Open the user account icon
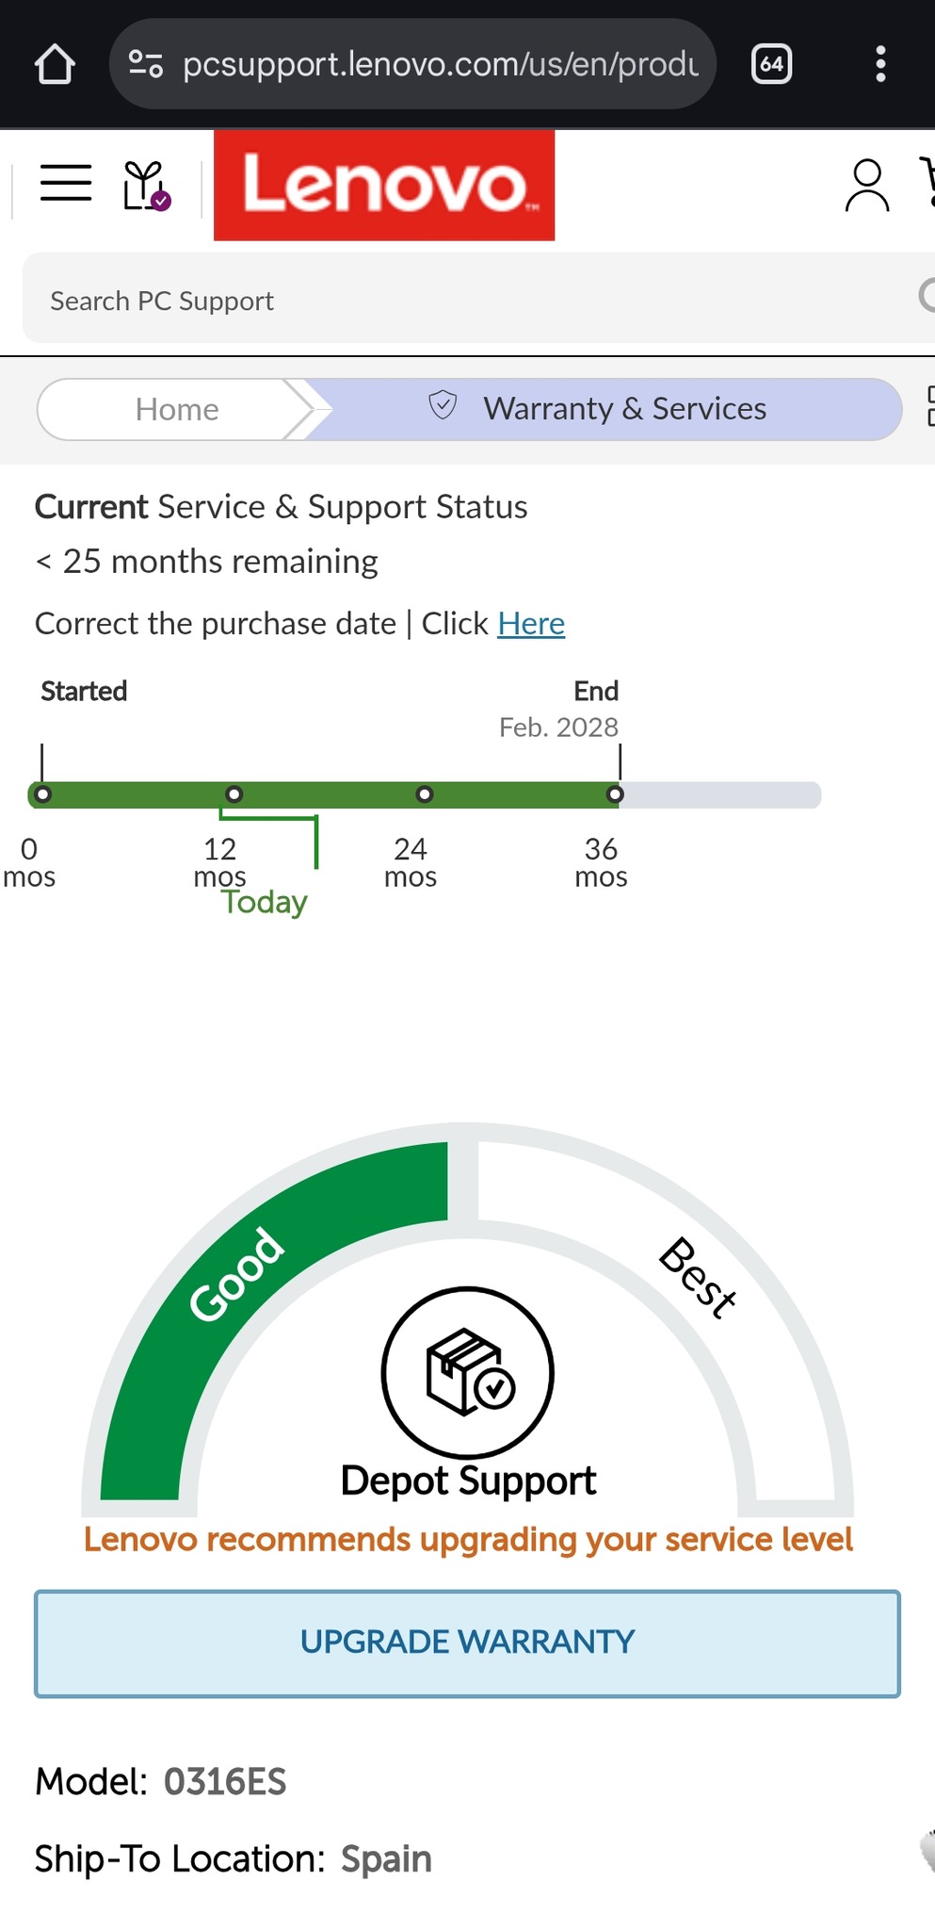 (x=866, y=185)
